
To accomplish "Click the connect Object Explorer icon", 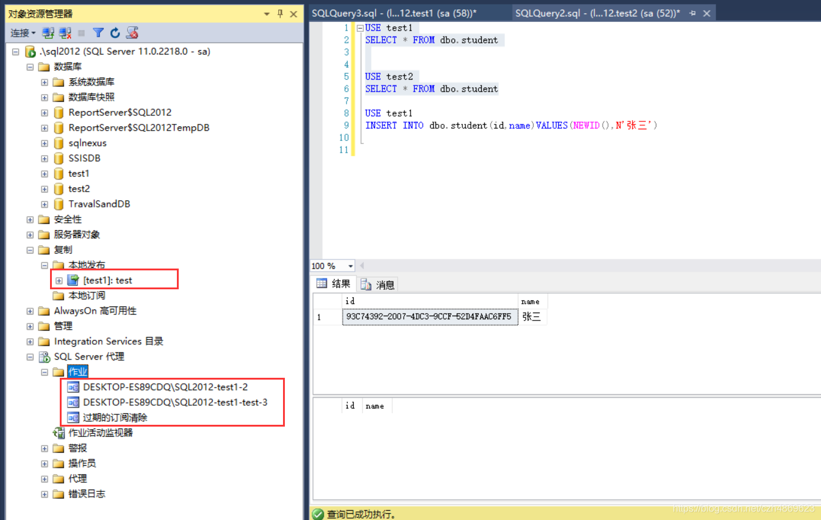I will (48, 33).
